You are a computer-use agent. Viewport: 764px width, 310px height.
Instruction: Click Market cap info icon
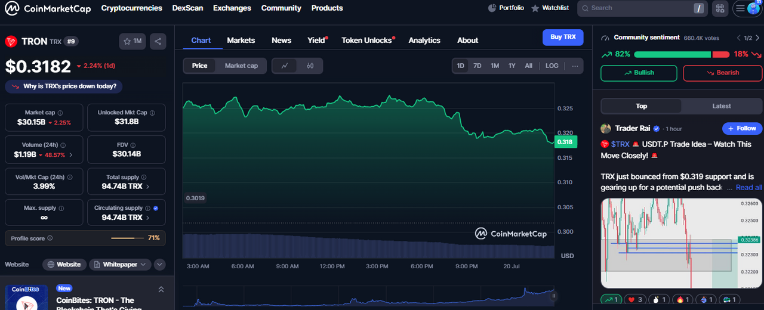click(60, 113)
